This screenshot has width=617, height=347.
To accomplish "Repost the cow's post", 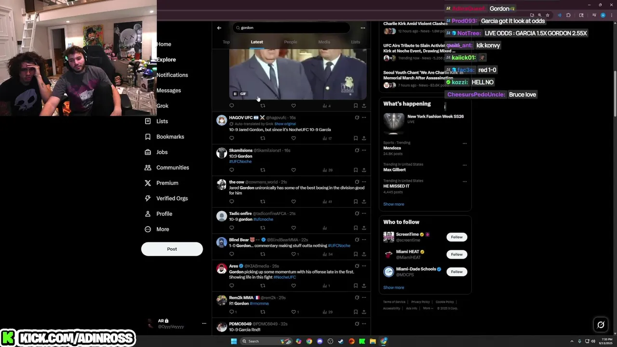I will click(263, 202).
